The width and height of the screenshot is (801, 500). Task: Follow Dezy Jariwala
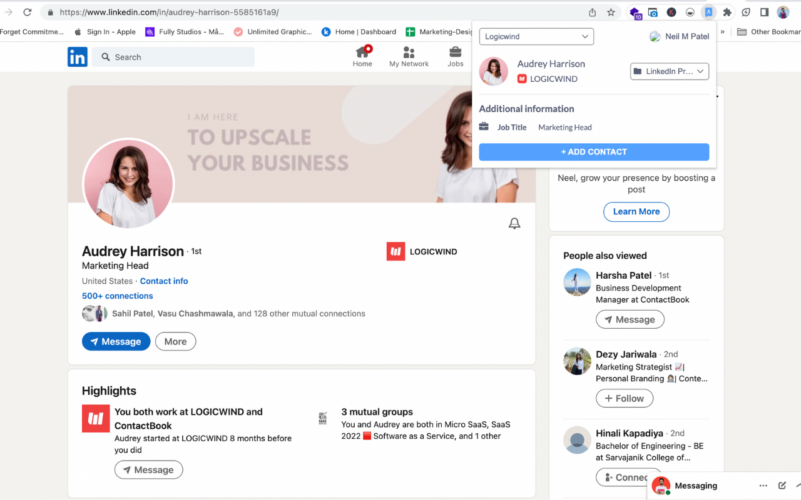click(625, 398)
